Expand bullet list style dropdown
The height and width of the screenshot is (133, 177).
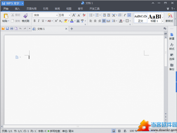94,15
